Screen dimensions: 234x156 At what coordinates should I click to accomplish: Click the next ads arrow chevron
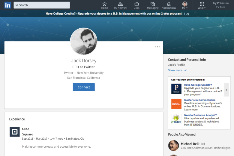point(226,90)
